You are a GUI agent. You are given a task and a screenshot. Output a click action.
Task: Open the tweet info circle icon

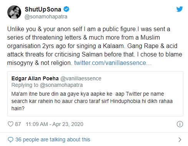180,124
